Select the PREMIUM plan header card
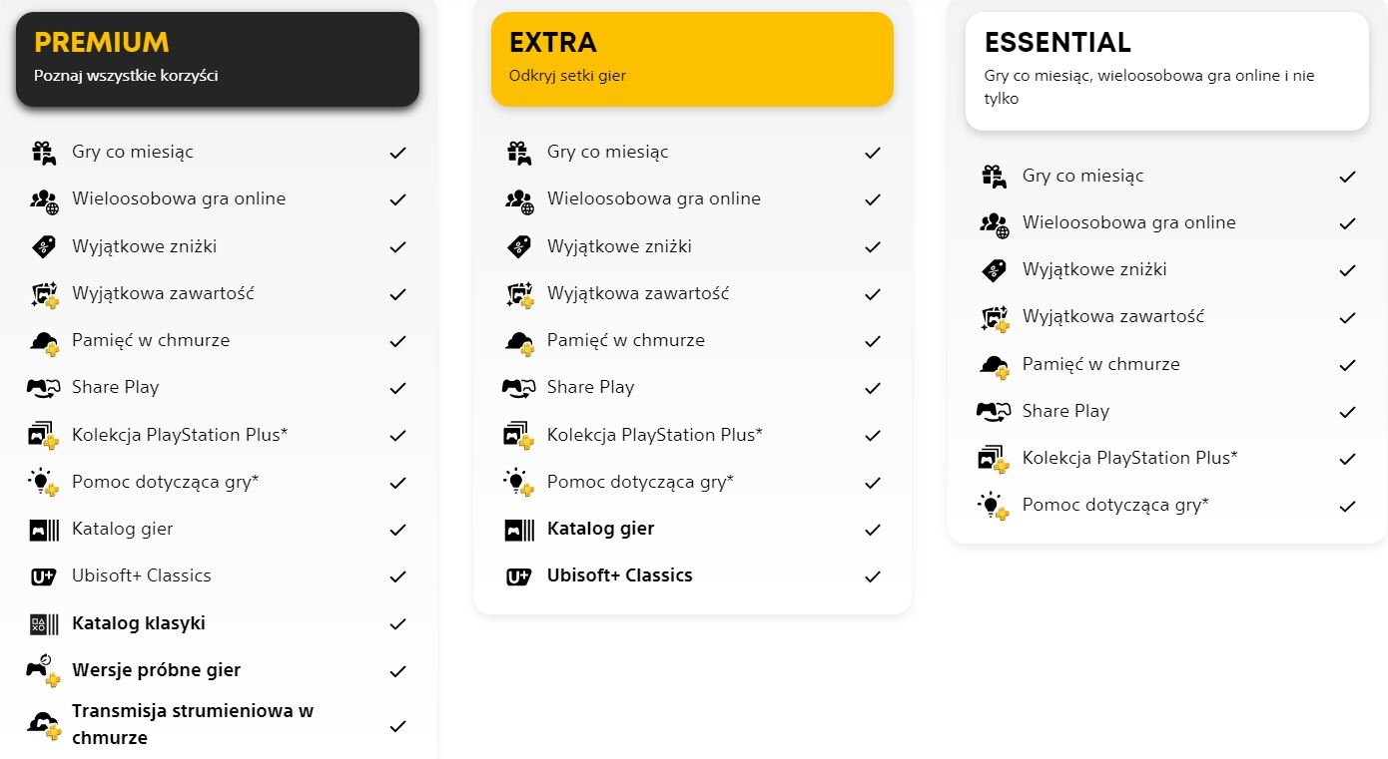The height and width of the screenshot is (759, 1388). click(218, 60)
